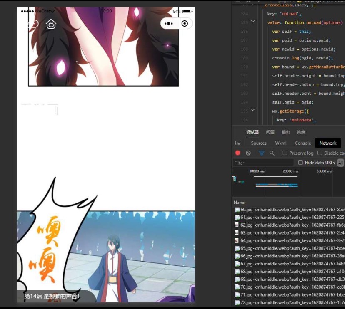Select request 66.jpg-kmh.middle.webp
This screenshot has width=345, height=309.
click(x=289, y=256)
